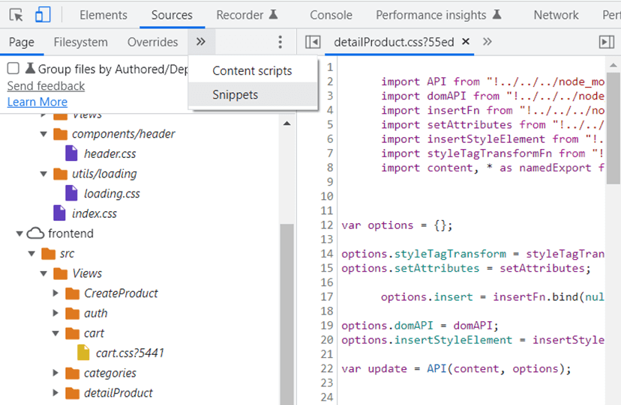This screenshot has height=405, width=621.
Task: Choose Content scripts in the overflow menu
Action: click(252, 71)
